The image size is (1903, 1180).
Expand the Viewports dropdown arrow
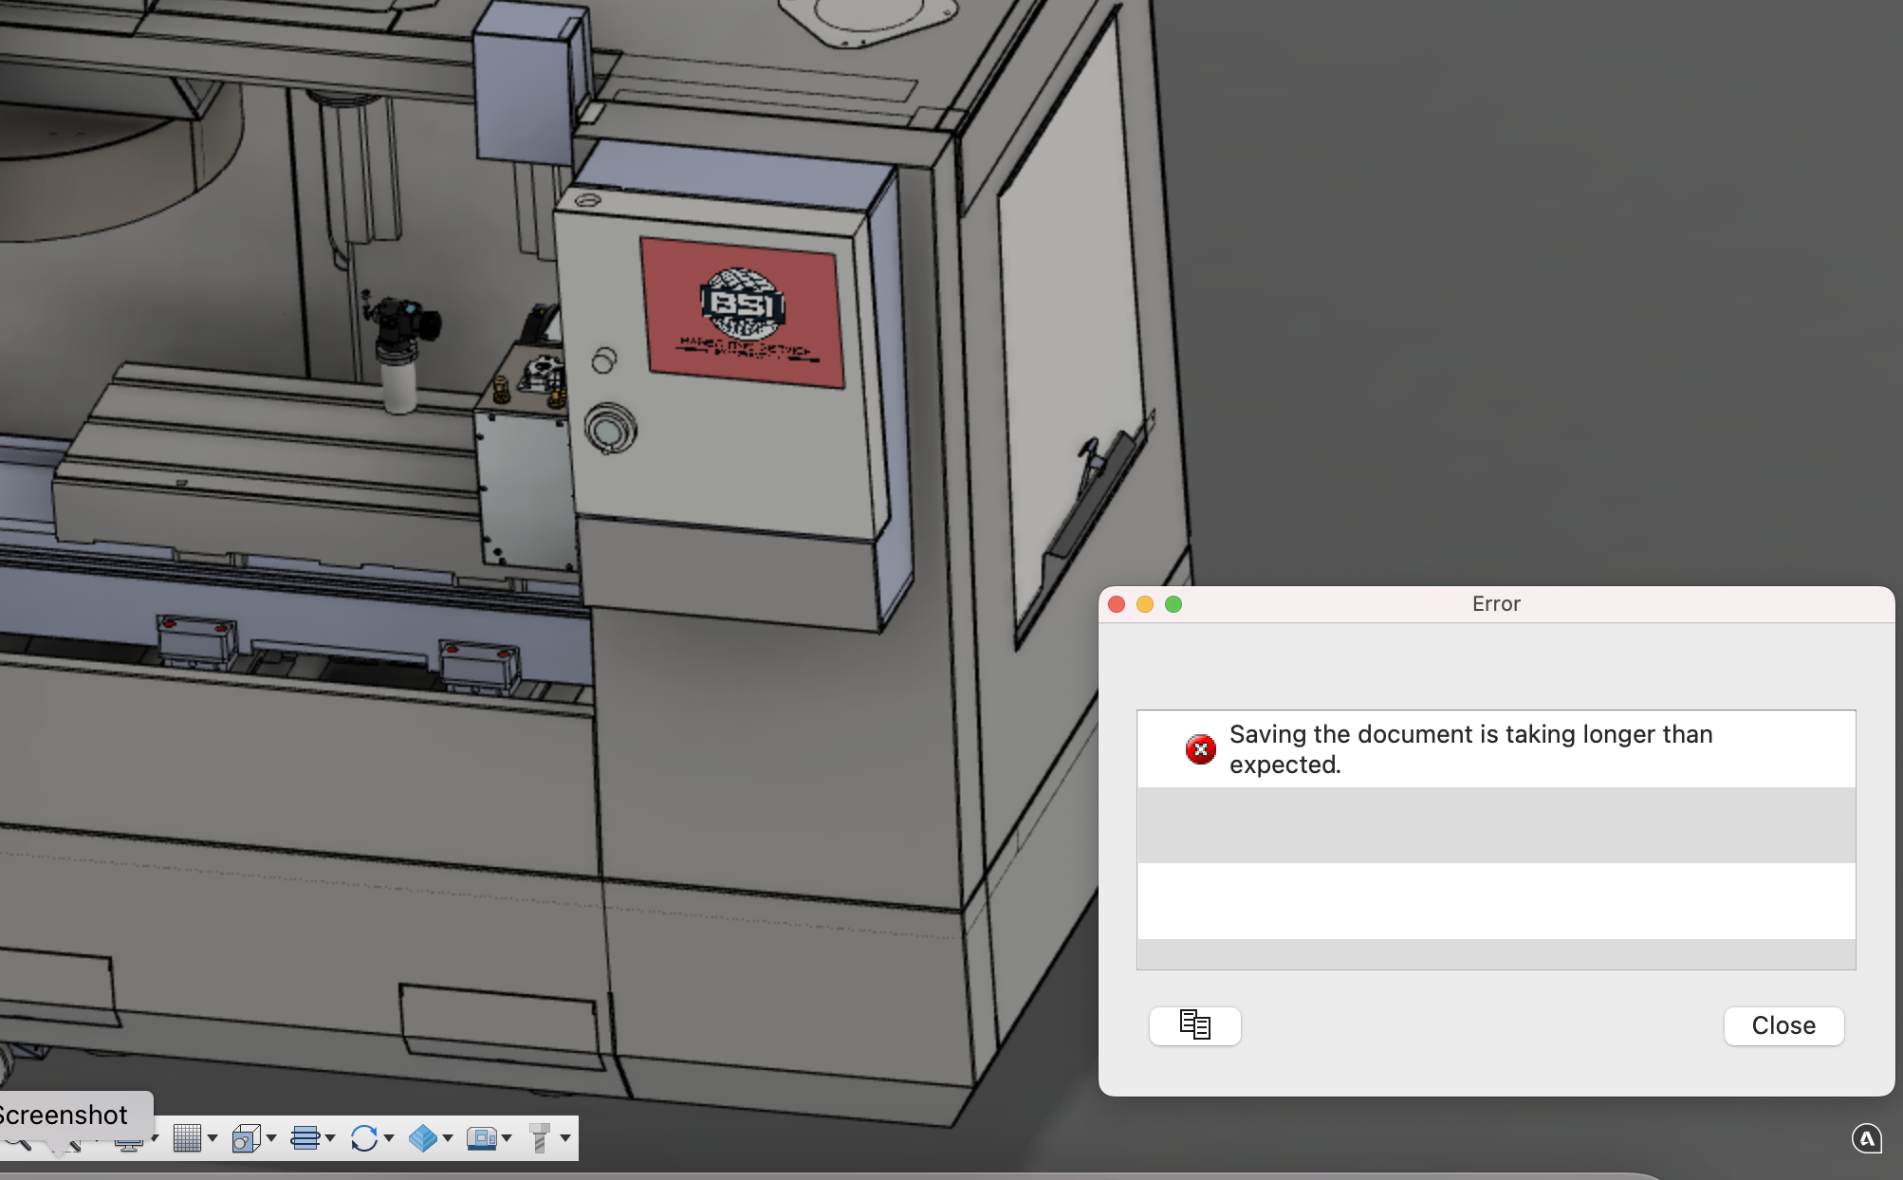tap(271, 1138)
